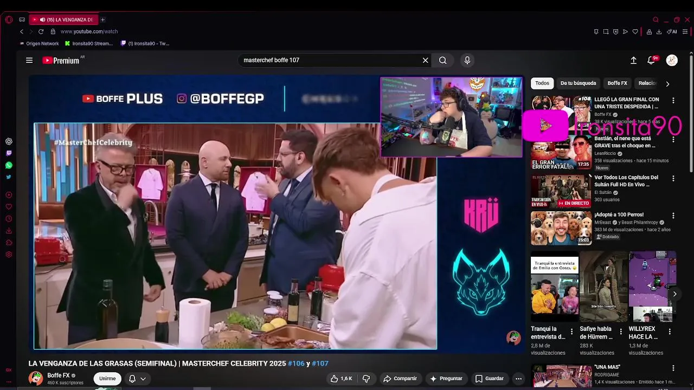This screenshot has height=390, width=694.
Task: Open options for '¡Adopté a 100 Perros!' video
Action: click(673, 216)
